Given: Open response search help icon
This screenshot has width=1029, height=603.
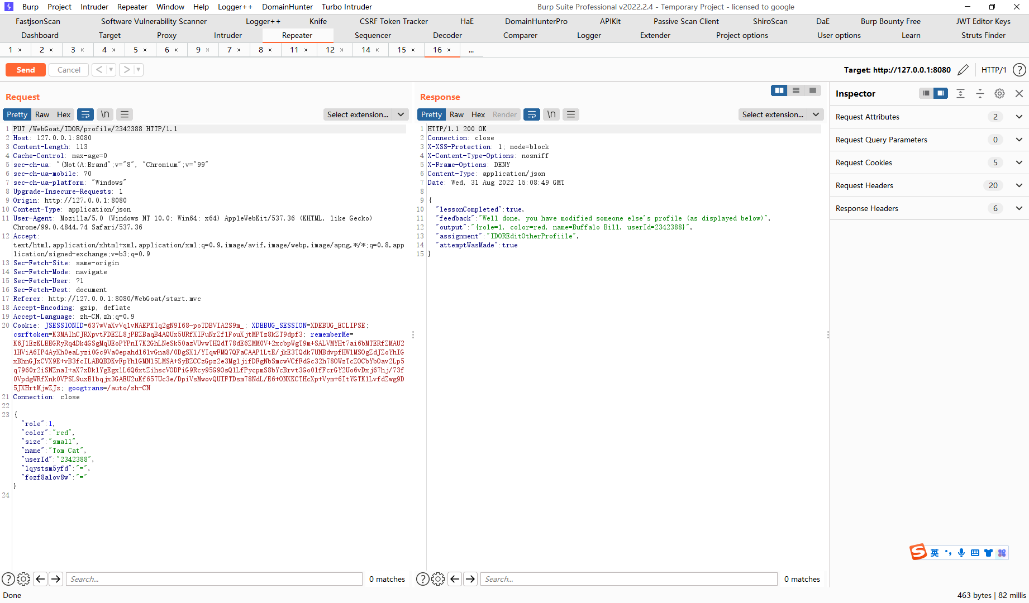Looking at the screenshot, I should coord(423,579).
